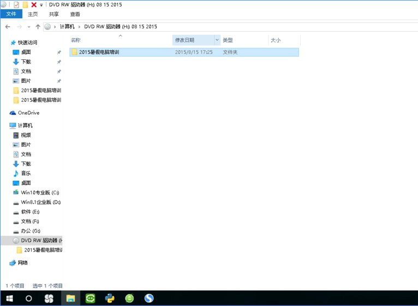Select 计算机 in the navigation pane

(x=25, y=126)
